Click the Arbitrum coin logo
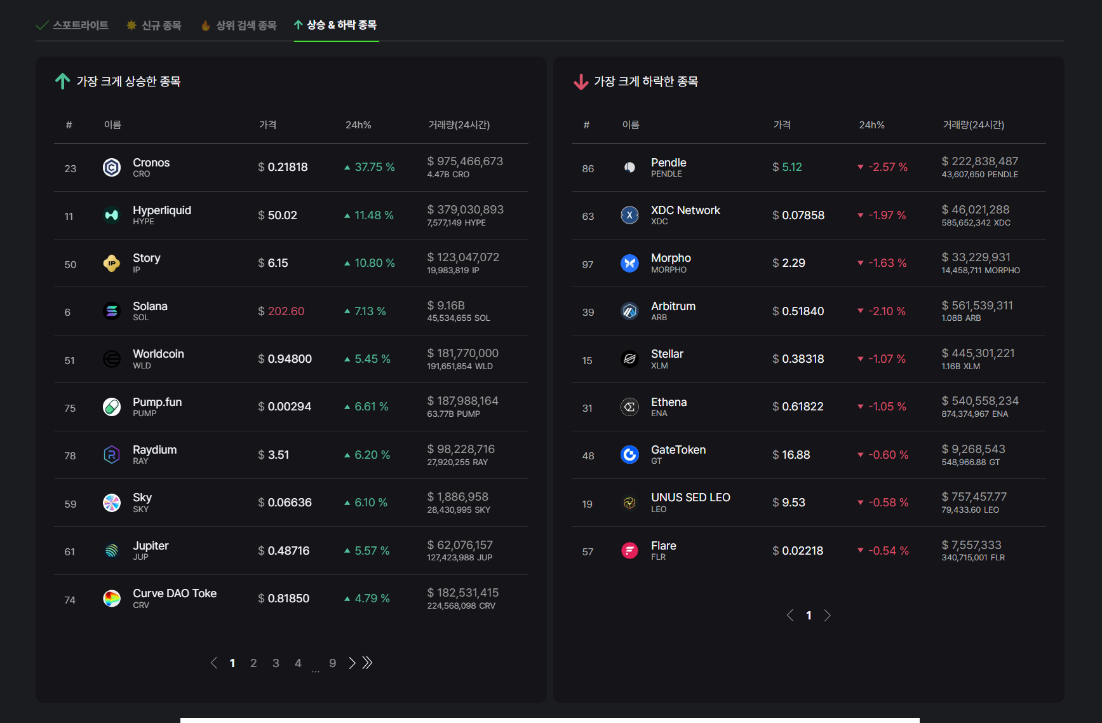1102x723 pixels. (x=629, y=311)
